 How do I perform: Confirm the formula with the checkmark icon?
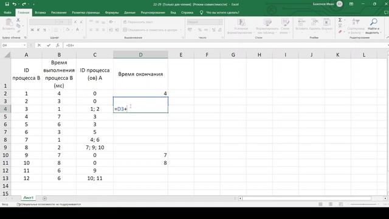coord(49,45)
